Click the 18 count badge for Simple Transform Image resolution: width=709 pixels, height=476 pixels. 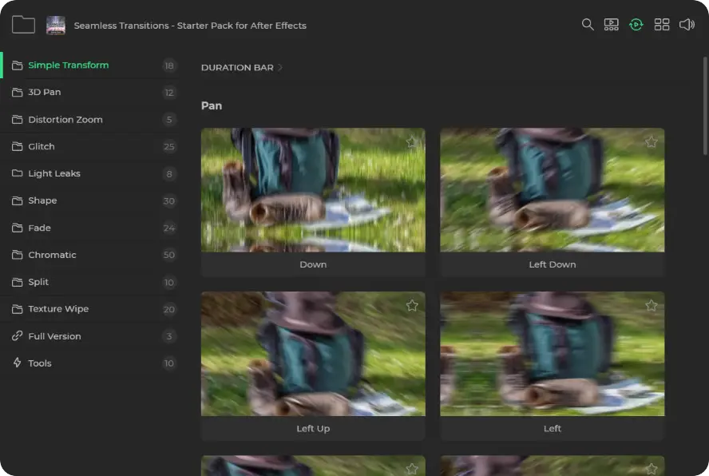pyautogui.click(x=169, y=65)
